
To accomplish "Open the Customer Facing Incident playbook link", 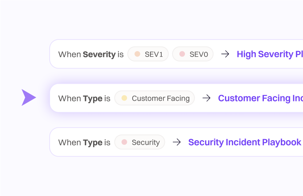I will (x=260, y=98).
